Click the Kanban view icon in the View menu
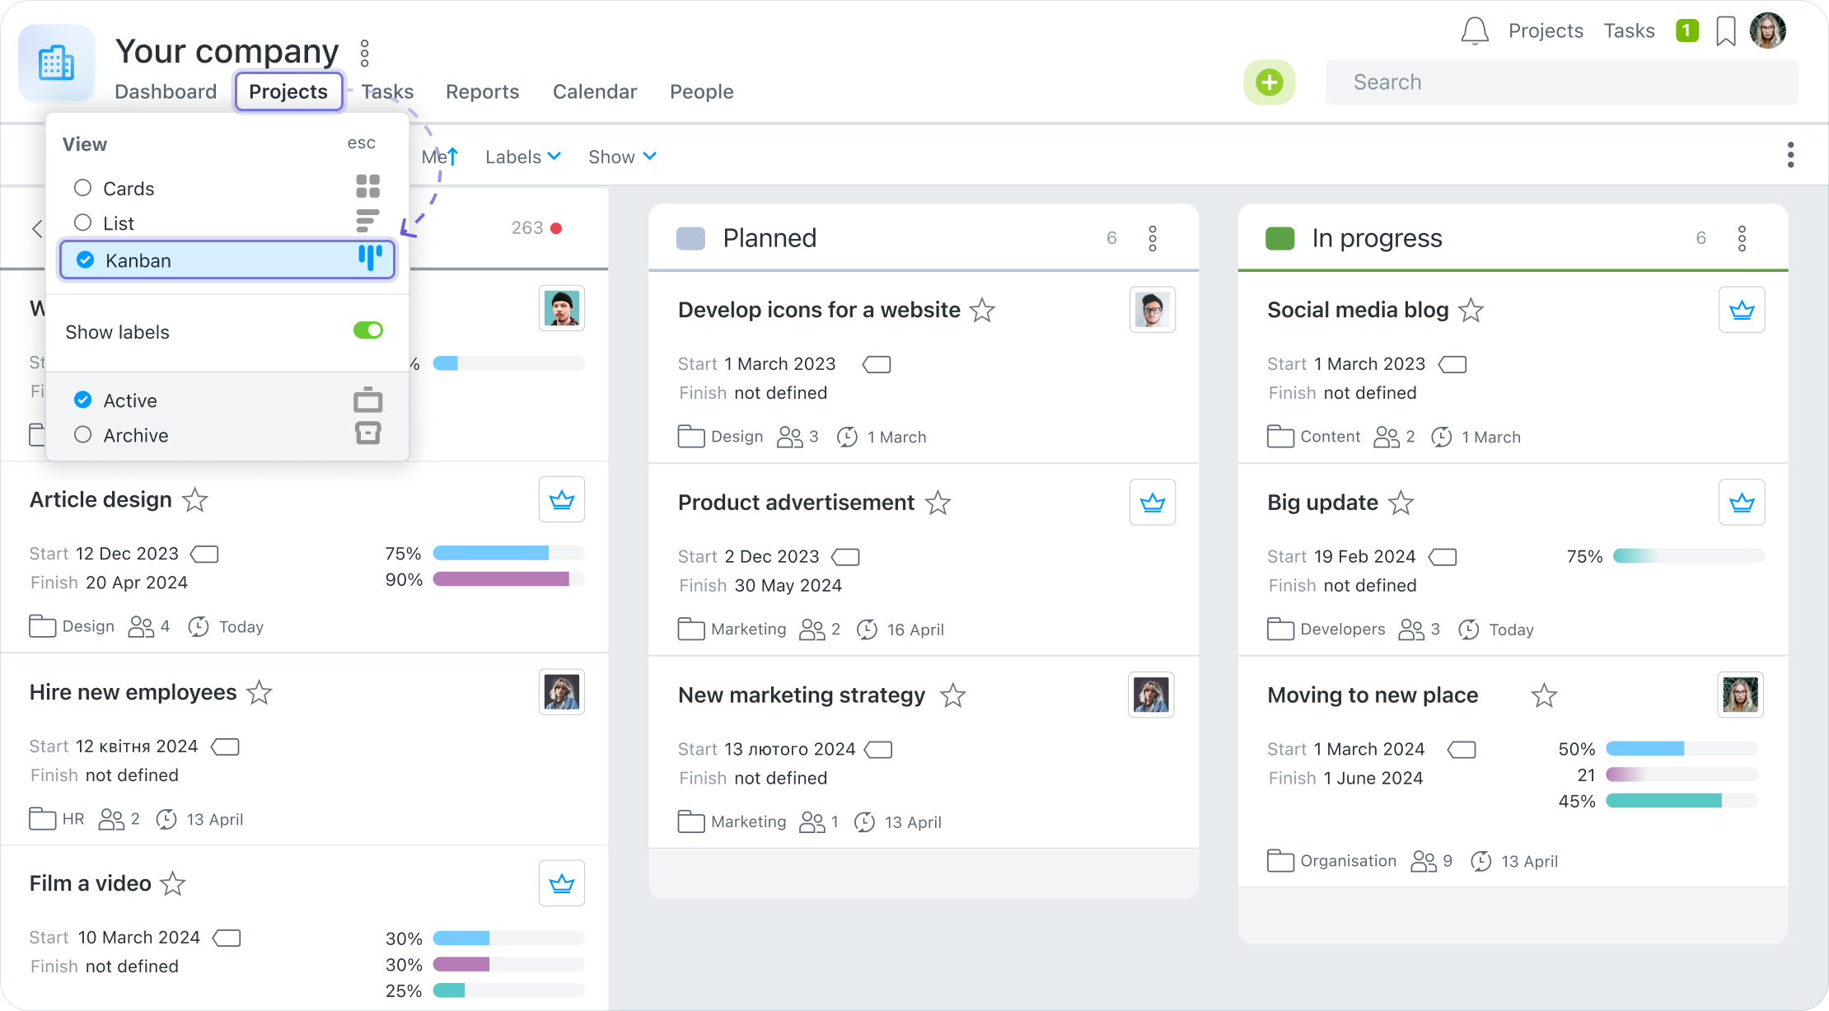Viewport: 1829px width, 1011px height. (x=371, y=259)
